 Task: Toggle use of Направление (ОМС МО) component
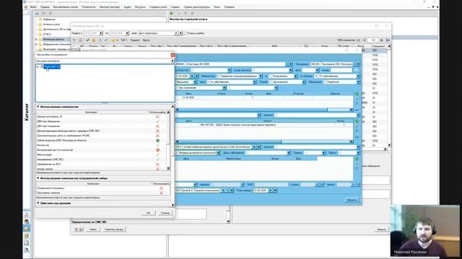[x=157, y=160]
